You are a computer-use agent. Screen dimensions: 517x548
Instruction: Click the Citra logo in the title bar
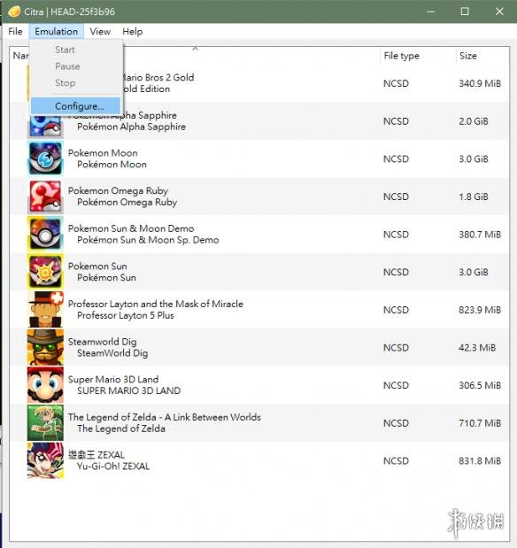tap(14, 12)
